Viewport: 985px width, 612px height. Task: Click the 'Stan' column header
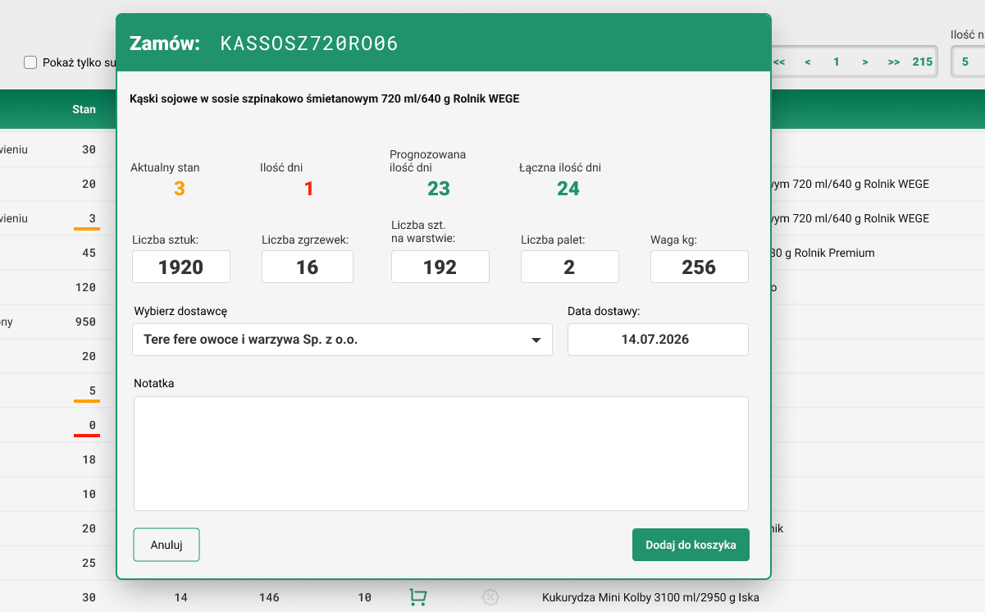(84, 109)
